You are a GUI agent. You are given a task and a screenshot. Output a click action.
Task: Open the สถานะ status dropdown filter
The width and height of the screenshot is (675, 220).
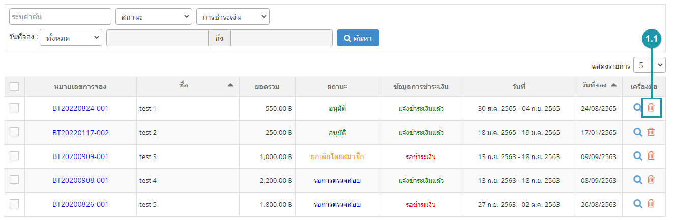point(154,17)
